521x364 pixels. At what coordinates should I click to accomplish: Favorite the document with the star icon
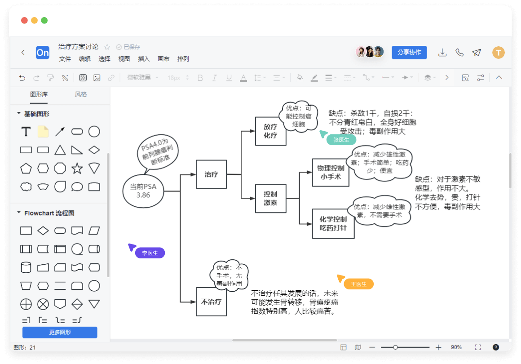(107, 47)
